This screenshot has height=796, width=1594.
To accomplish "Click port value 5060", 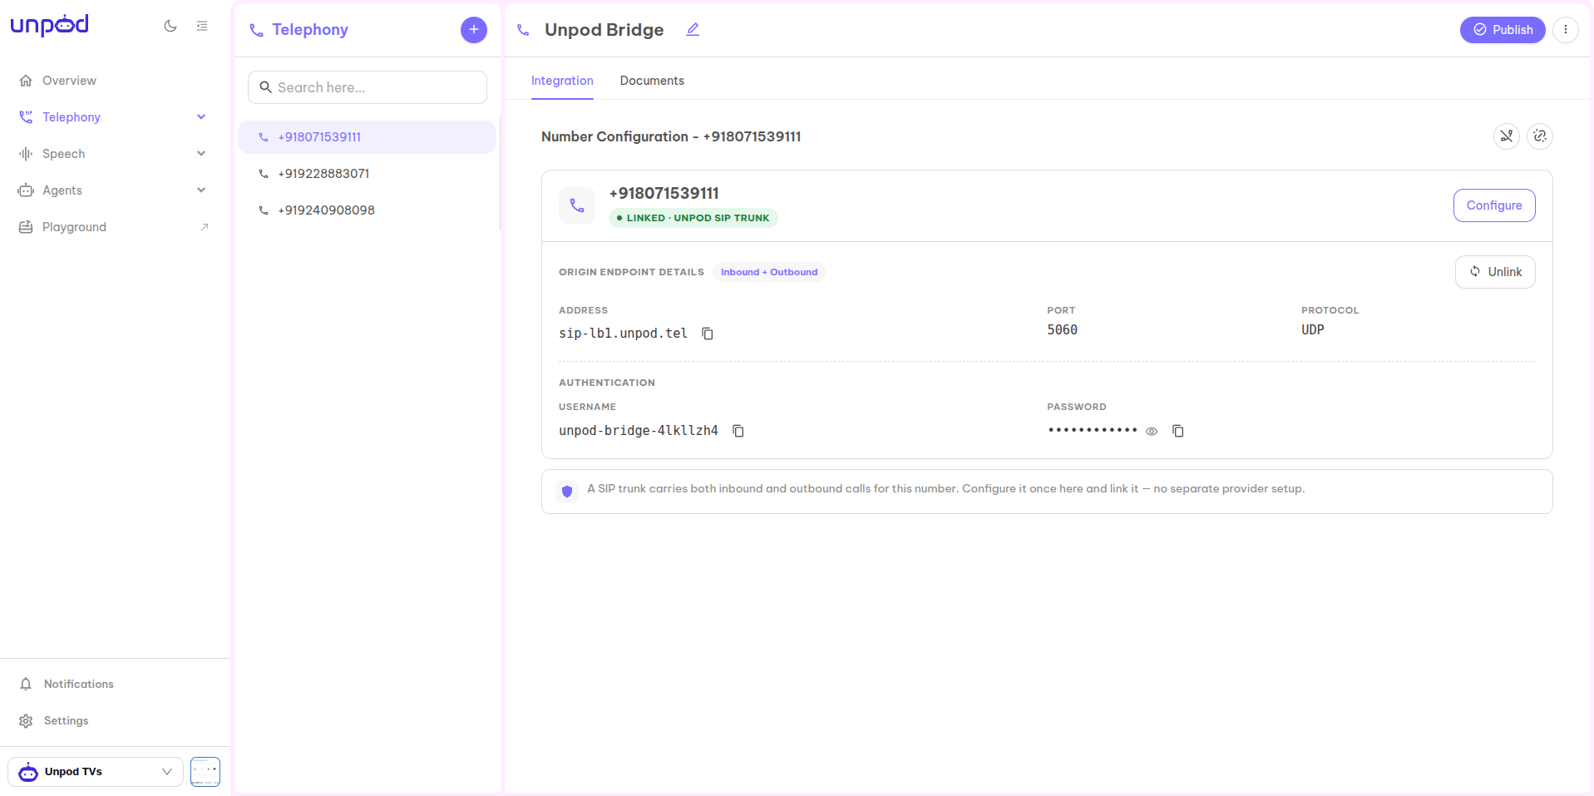I will tap(1062, 330).
